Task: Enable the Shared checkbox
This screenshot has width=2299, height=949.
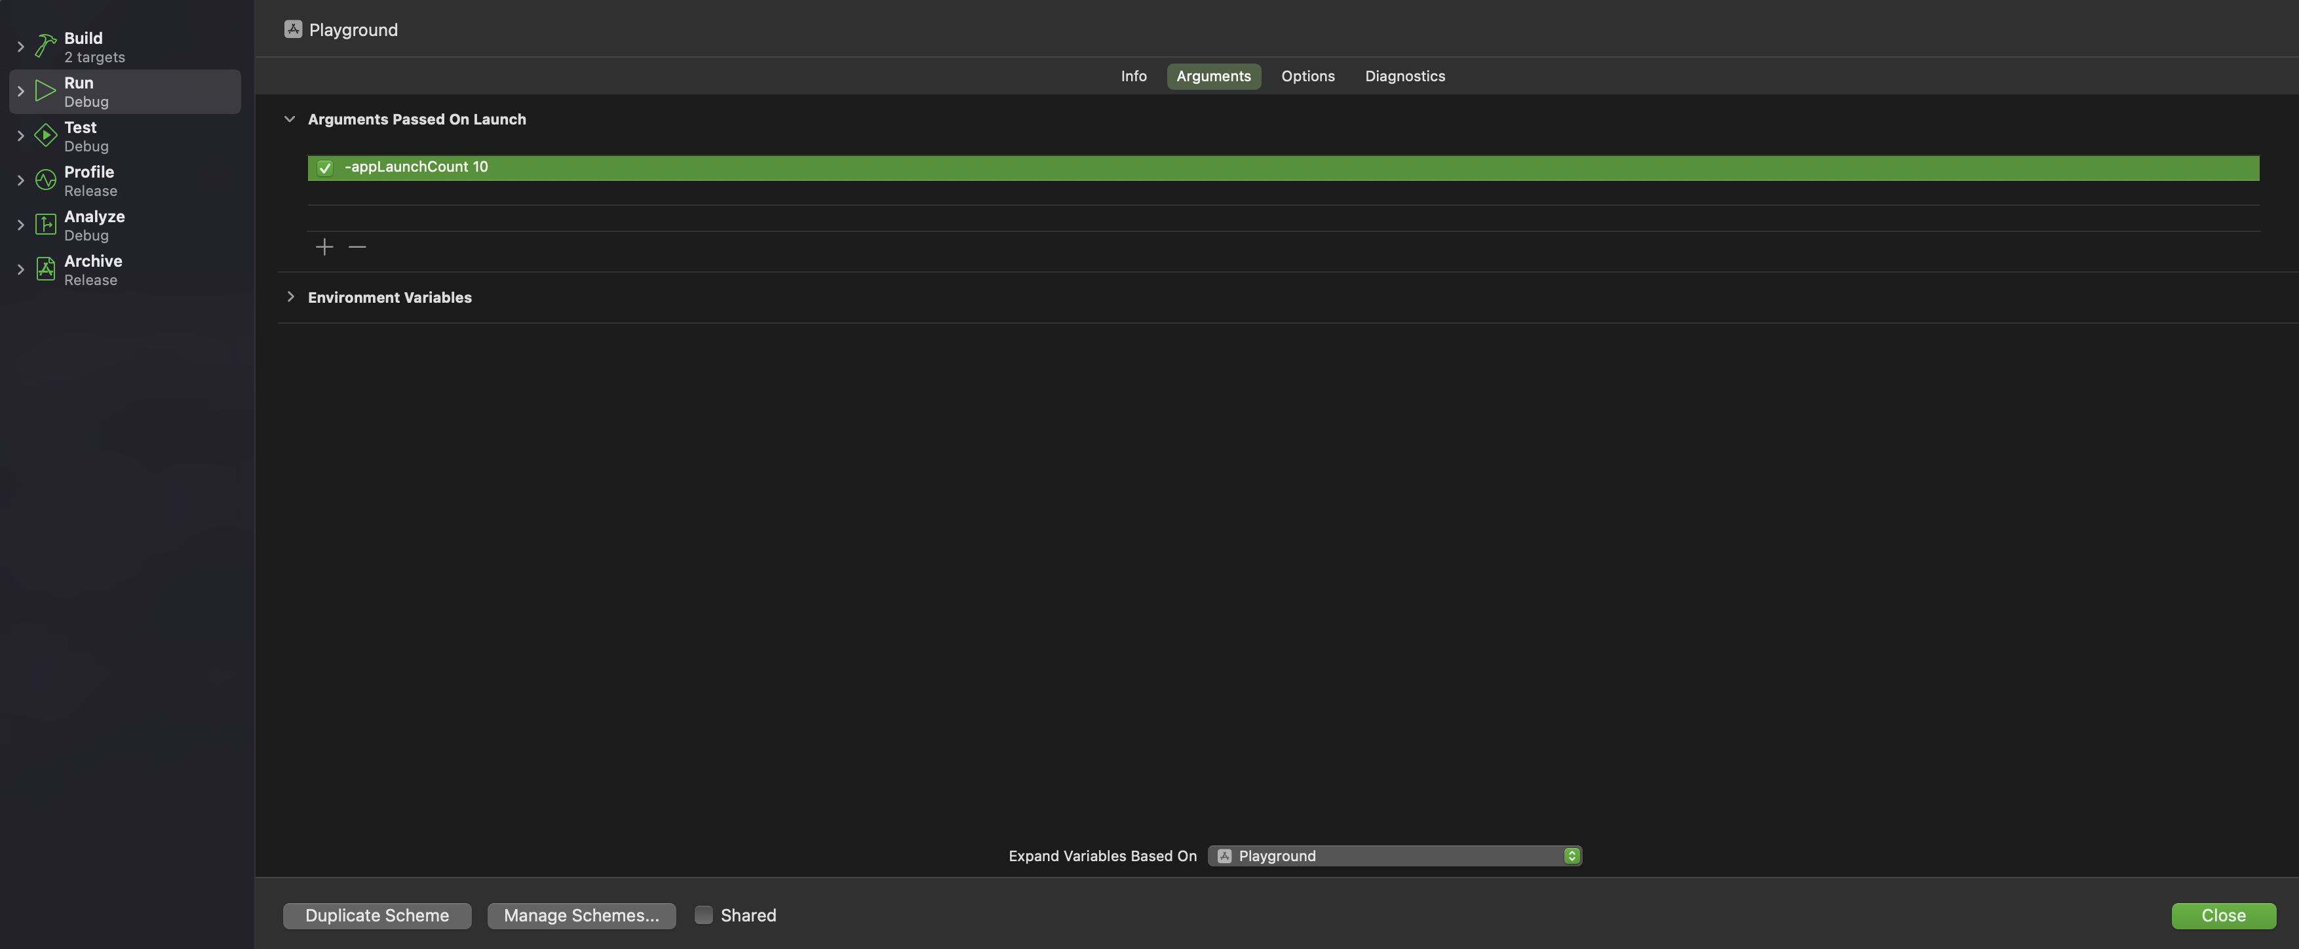Action: pyautogui.click(x=703, y=915)
